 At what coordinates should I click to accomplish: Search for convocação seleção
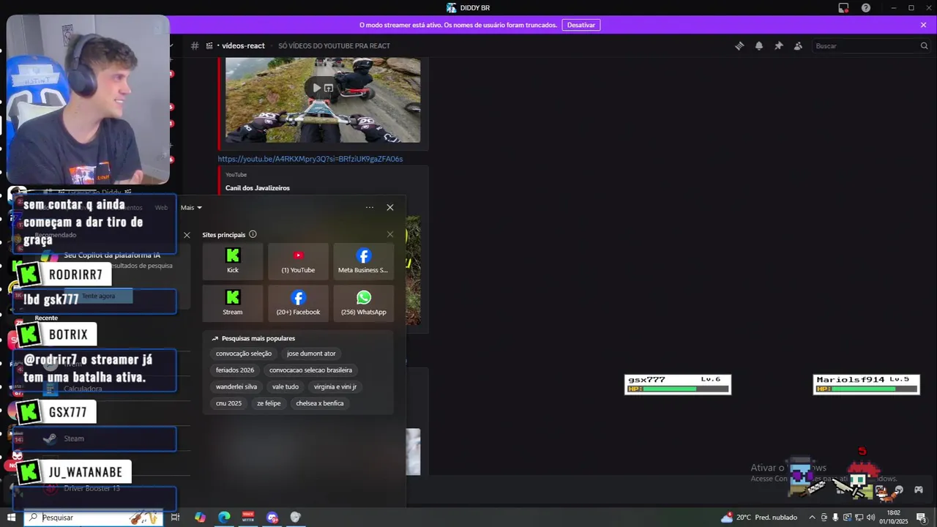click(244, 354)
